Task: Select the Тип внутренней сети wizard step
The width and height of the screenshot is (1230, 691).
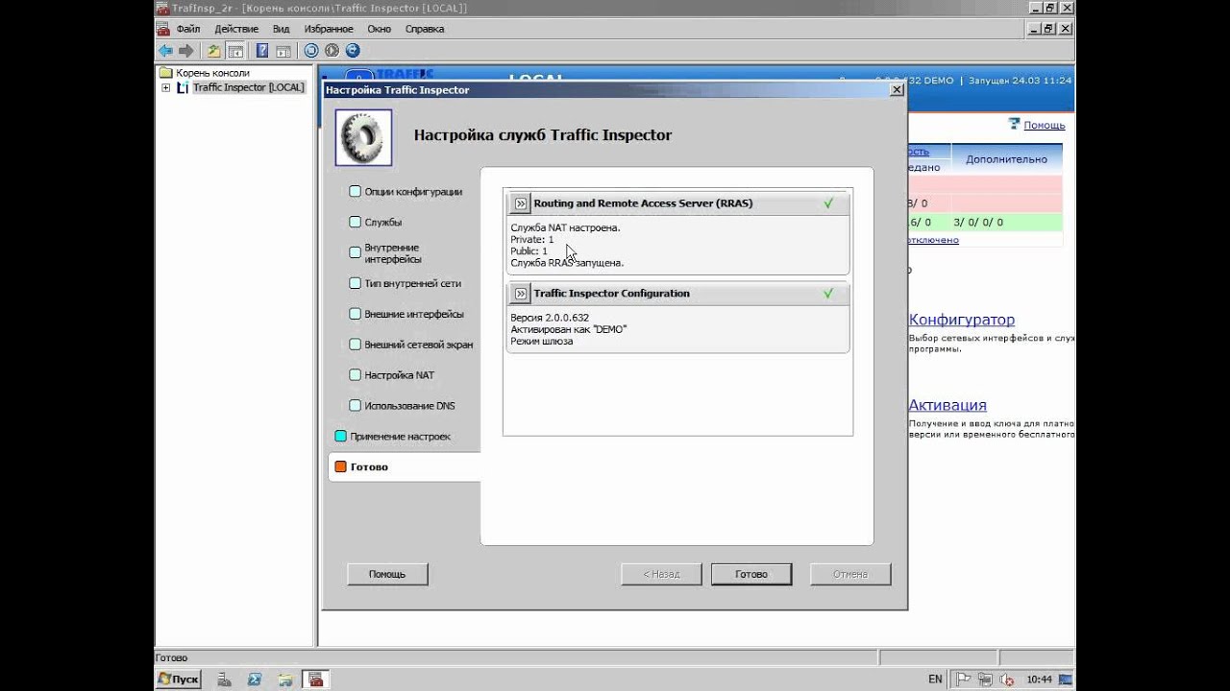Action: click(406, 284)
